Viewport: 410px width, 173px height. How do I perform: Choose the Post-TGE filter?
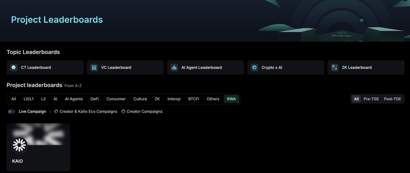[x=392, y=99]
